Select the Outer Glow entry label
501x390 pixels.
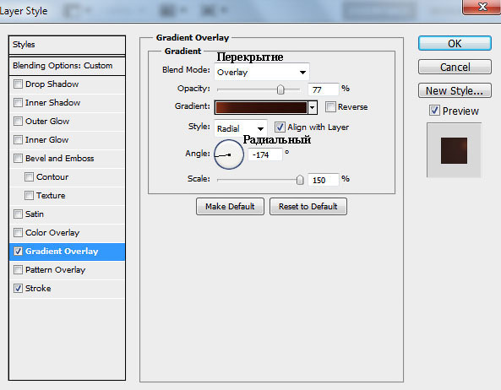click(x=47, y=122)
